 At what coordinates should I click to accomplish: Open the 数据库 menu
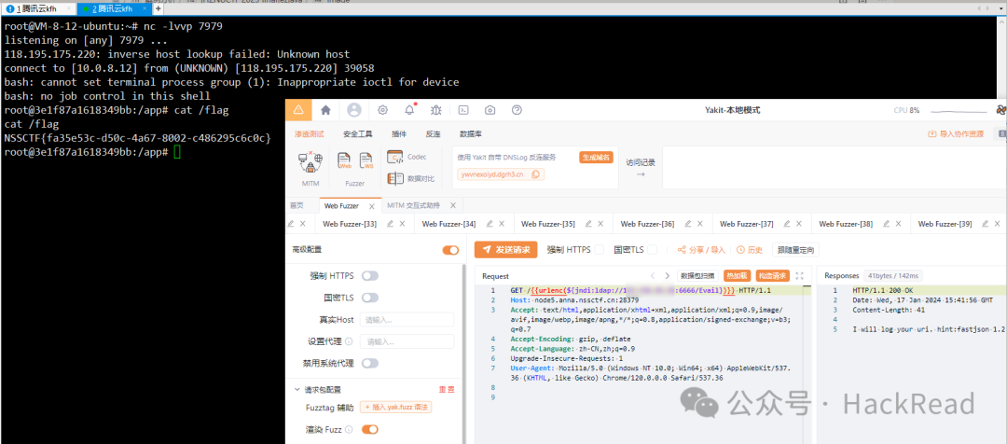click(471, 134)
